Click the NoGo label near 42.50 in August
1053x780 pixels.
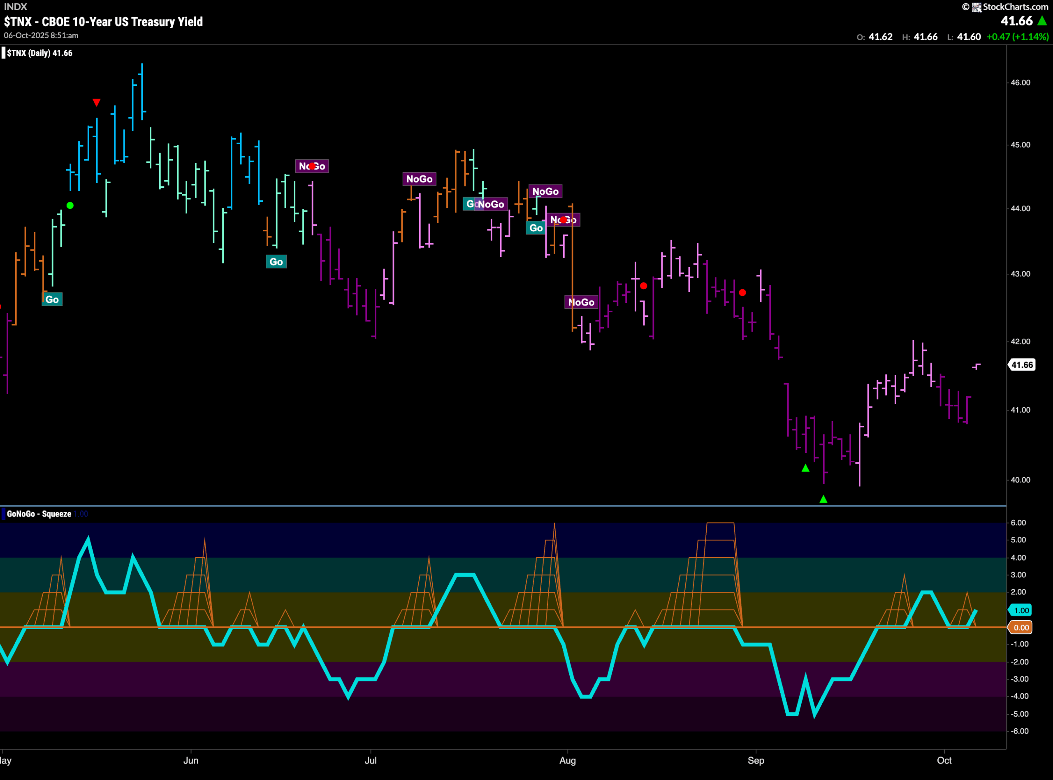[x=581, y=302]
